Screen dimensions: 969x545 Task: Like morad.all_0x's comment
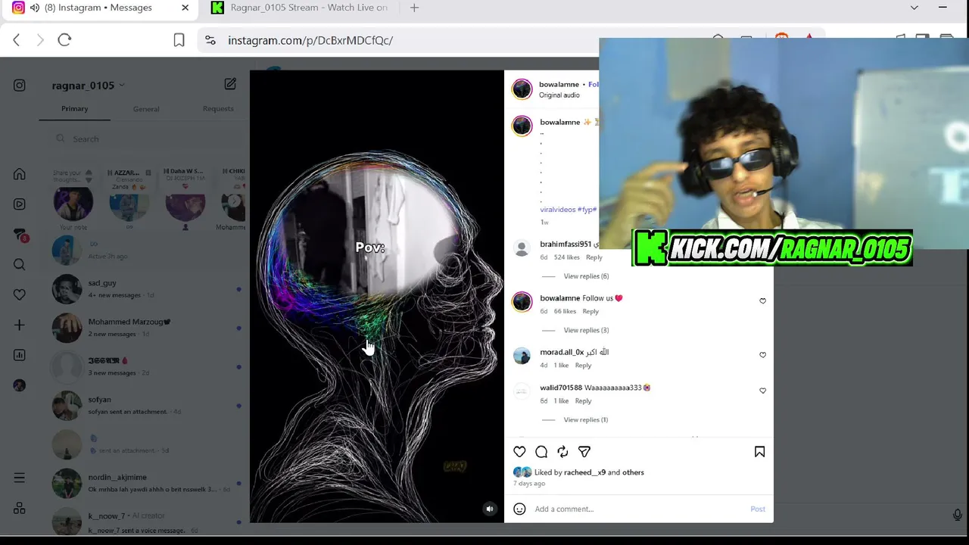762,355
